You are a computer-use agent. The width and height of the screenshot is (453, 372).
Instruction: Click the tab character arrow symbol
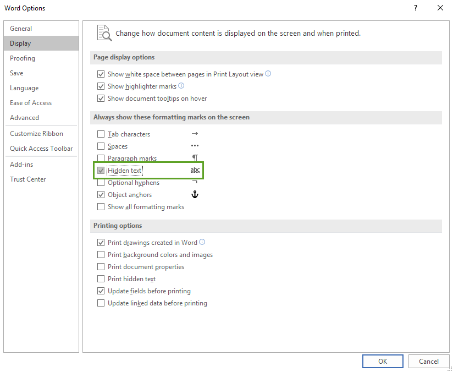(x=195, y=134)
